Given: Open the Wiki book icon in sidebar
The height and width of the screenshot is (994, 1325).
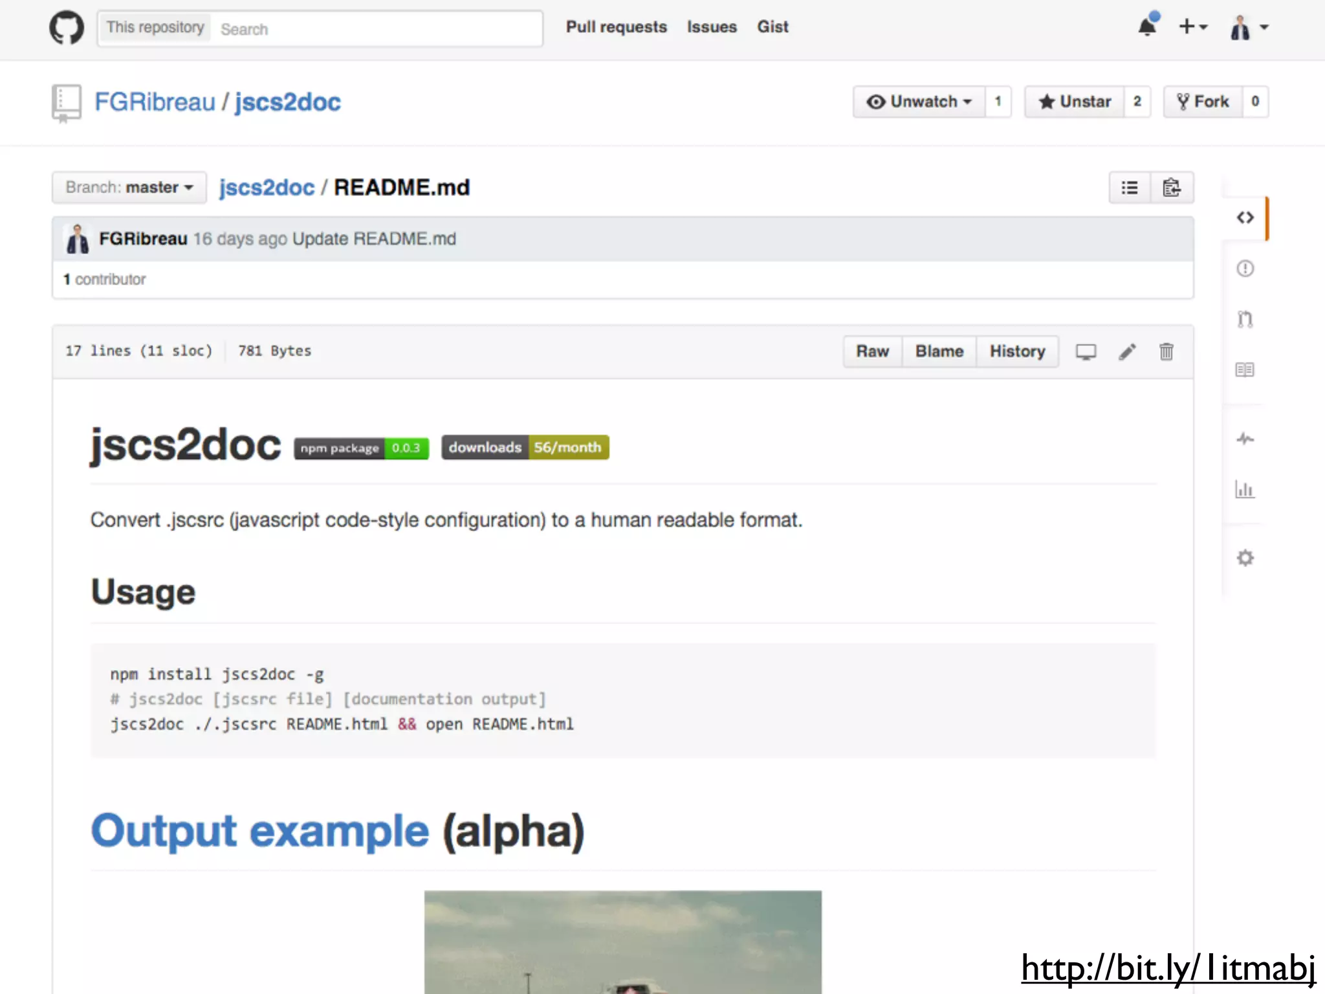Looking at the screenshot, I should click(x=1245, y=370).
